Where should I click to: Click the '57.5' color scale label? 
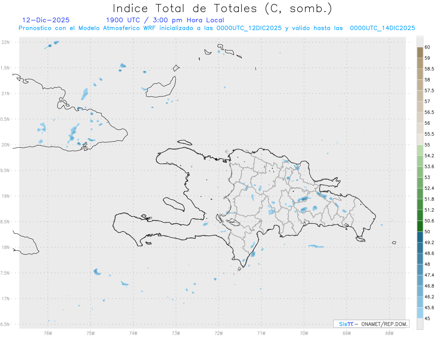429,90
